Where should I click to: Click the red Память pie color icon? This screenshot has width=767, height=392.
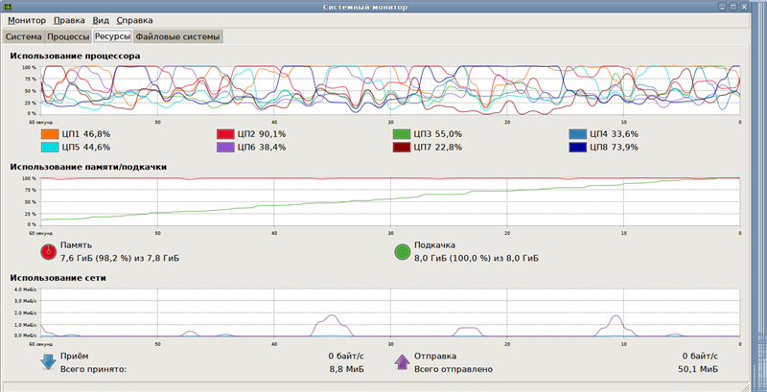(49, 252)
